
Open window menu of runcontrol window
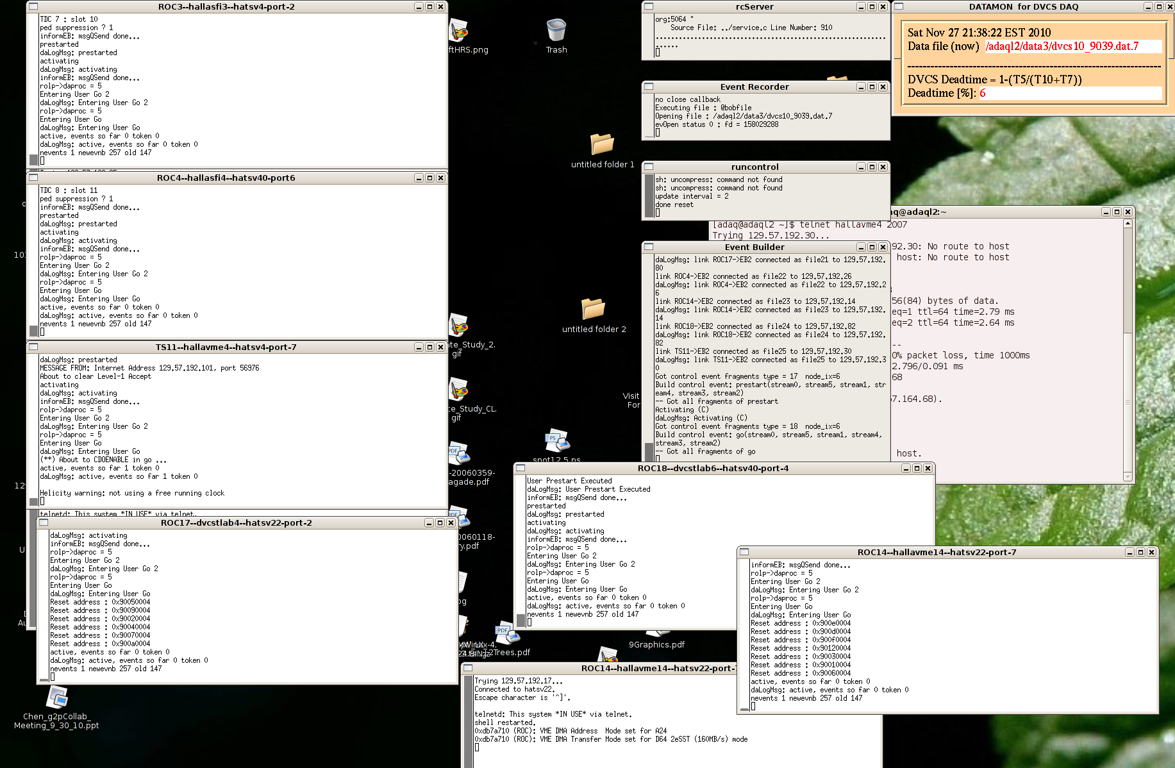tap(649, 167)
